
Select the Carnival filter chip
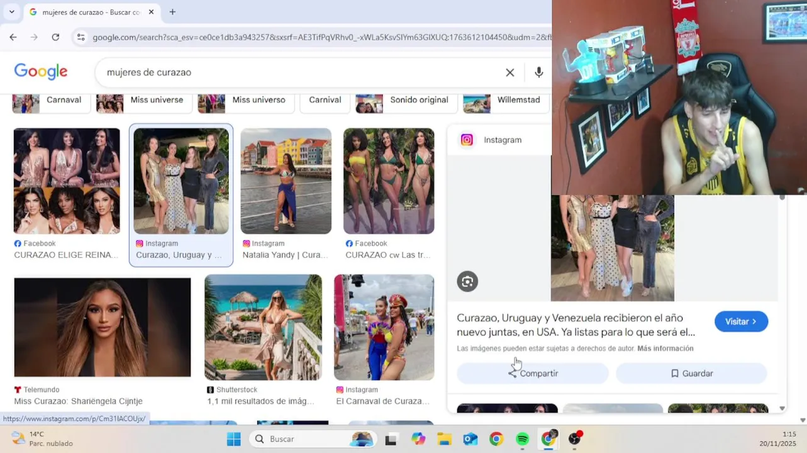coord(325,102)
